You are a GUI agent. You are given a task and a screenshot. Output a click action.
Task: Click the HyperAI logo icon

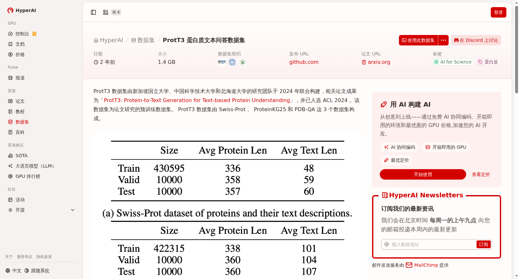(x=10, y=10)
